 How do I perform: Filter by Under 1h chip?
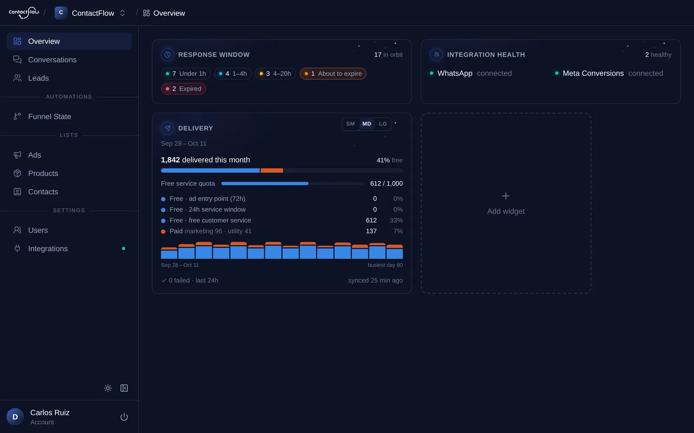[186, 74]
